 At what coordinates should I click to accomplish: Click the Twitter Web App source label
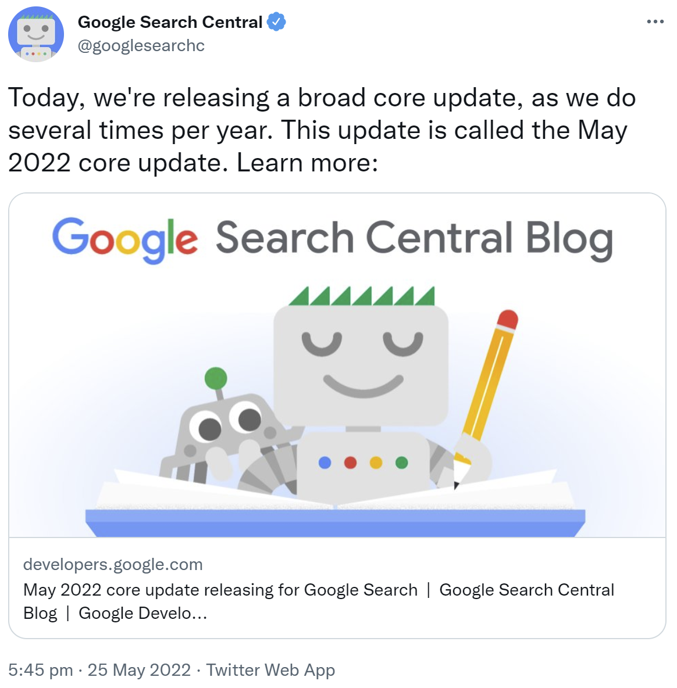click(x=271, y=670)
